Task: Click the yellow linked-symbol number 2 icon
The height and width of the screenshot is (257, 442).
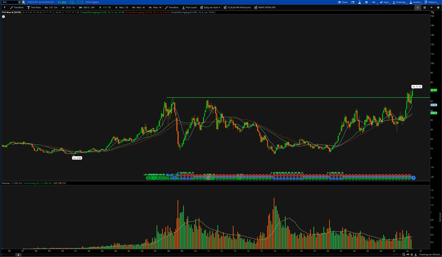Action: click(24, 2)
